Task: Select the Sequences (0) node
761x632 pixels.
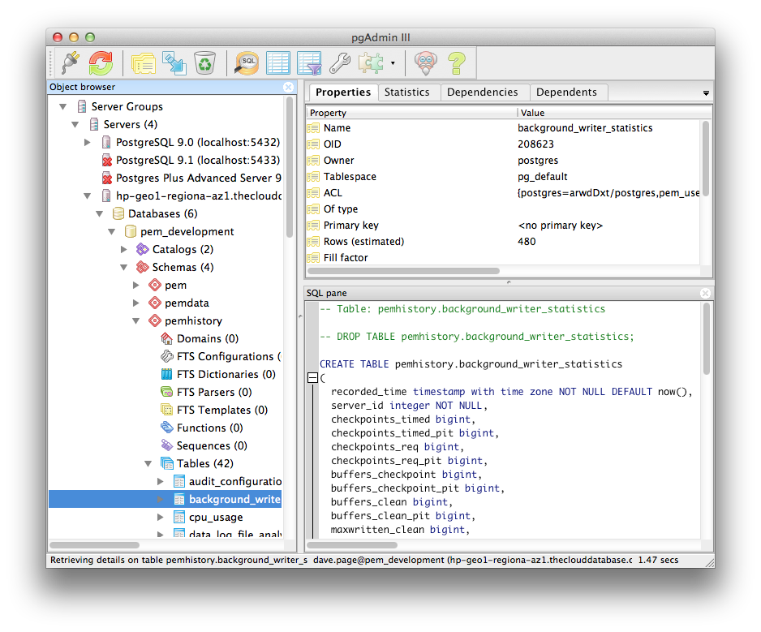Action: [211, 445]
